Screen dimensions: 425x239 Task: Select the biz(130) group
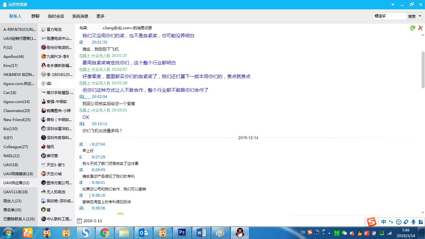tap(19, 129)
